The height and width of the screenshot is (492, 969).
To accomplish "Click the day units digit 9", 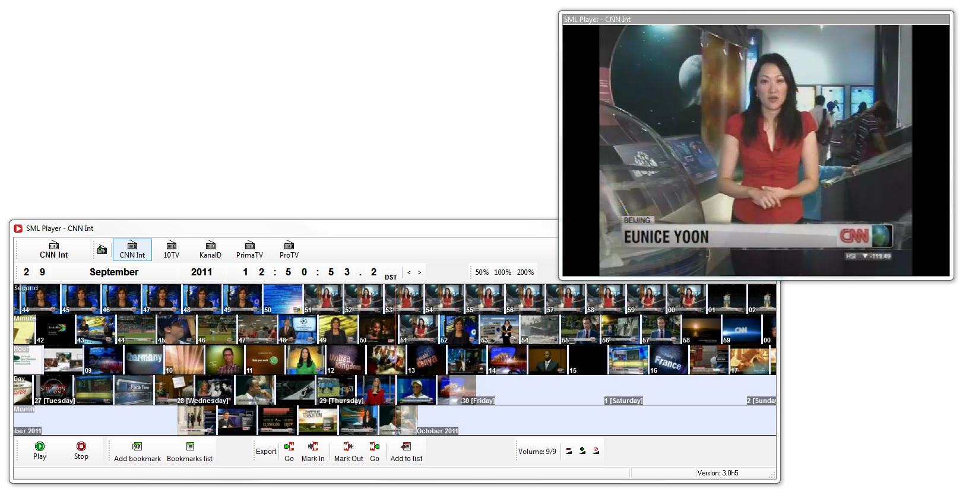I will (x=42, y=272).
